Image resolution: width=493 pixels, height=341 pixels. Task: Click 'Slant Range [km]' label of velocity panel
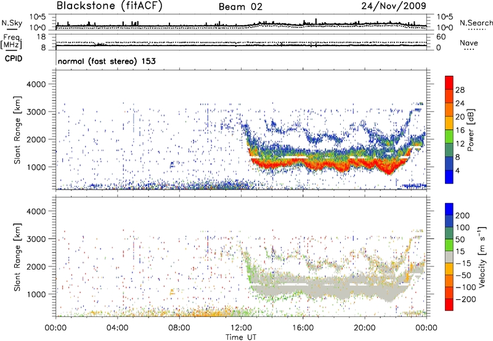(17, 257)
